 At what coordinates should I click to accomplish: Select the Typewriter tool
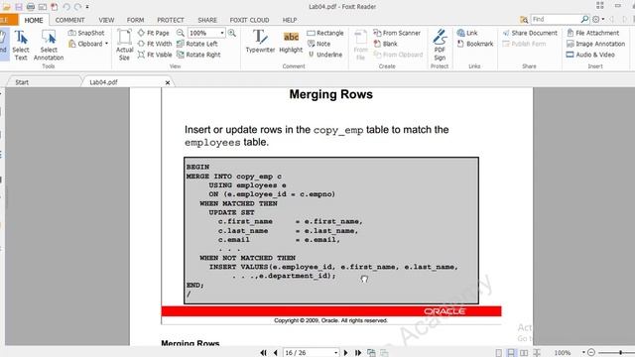point(260,42)
